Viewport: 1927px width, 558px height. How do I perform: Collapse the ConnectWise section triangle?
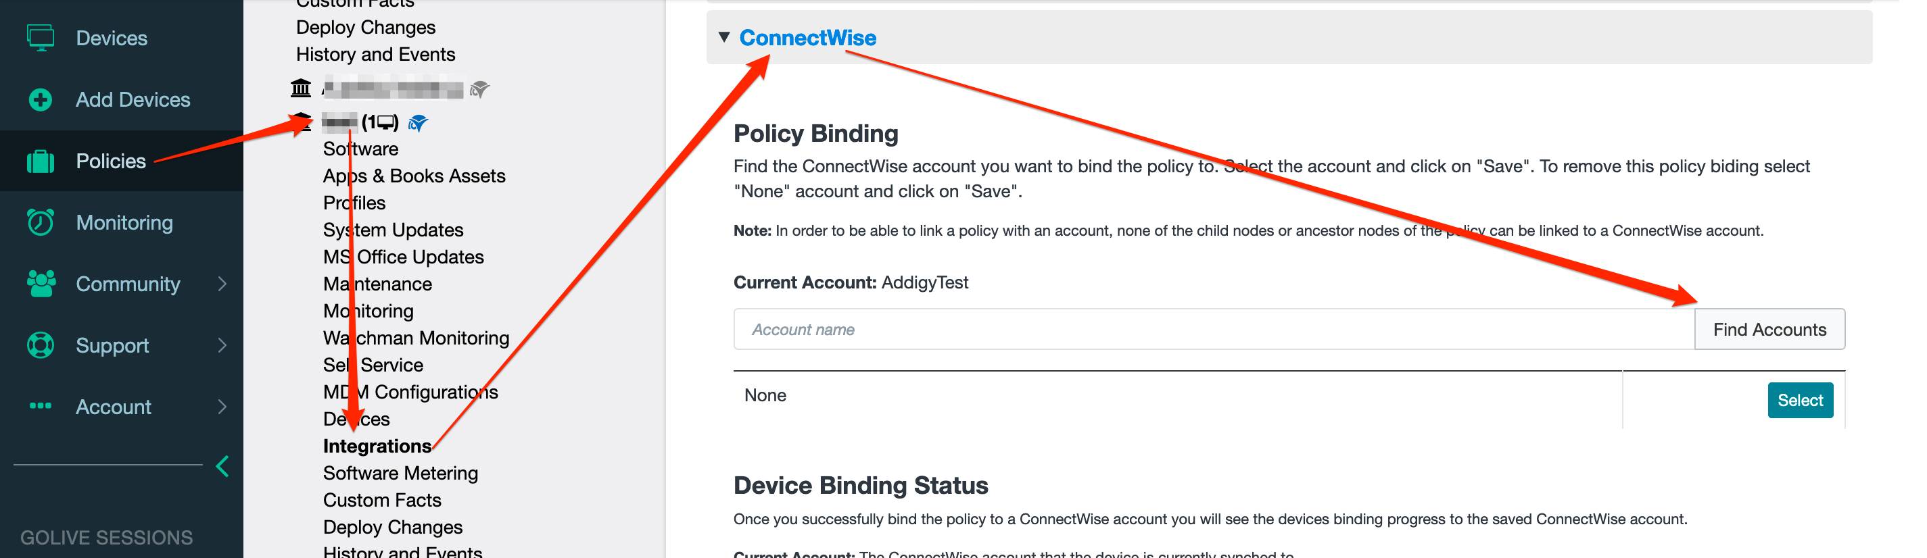pyautogui.click(x=723, y=36)
